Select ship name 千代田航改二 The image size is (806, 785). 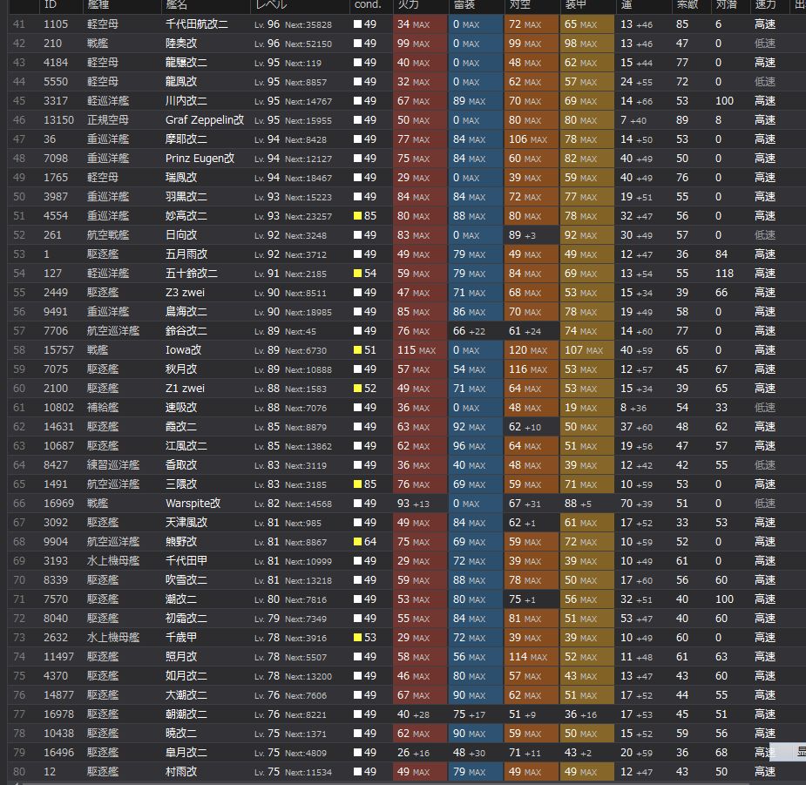coord(197,24)
